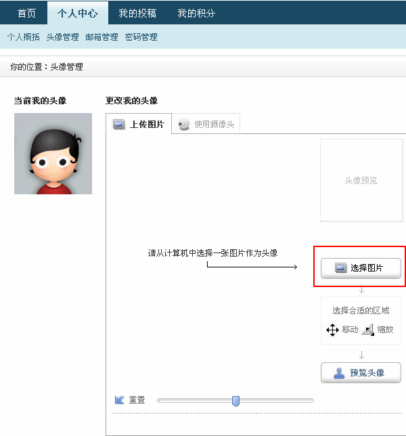The height and width of the screenshot is (436, 406).
Task: Click the 头像预览 preview box
Action: point(361,181)
